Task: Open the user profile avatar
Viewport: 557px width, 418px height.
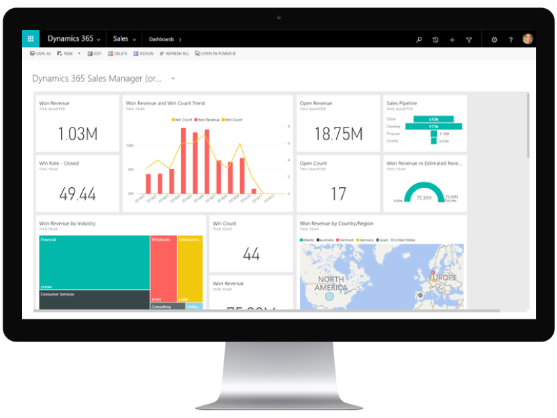Action: tap(528, 39)
